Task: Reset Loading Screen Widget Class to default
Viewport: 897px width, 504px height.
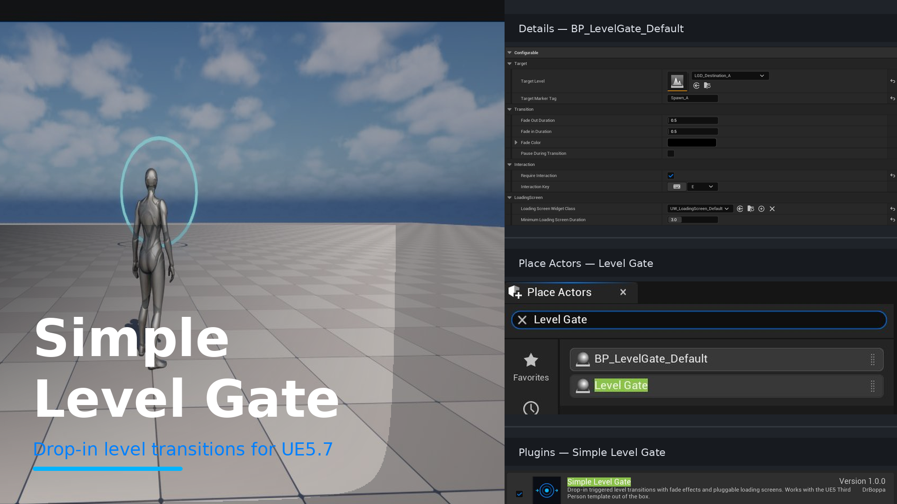Action: pos(893,209)
